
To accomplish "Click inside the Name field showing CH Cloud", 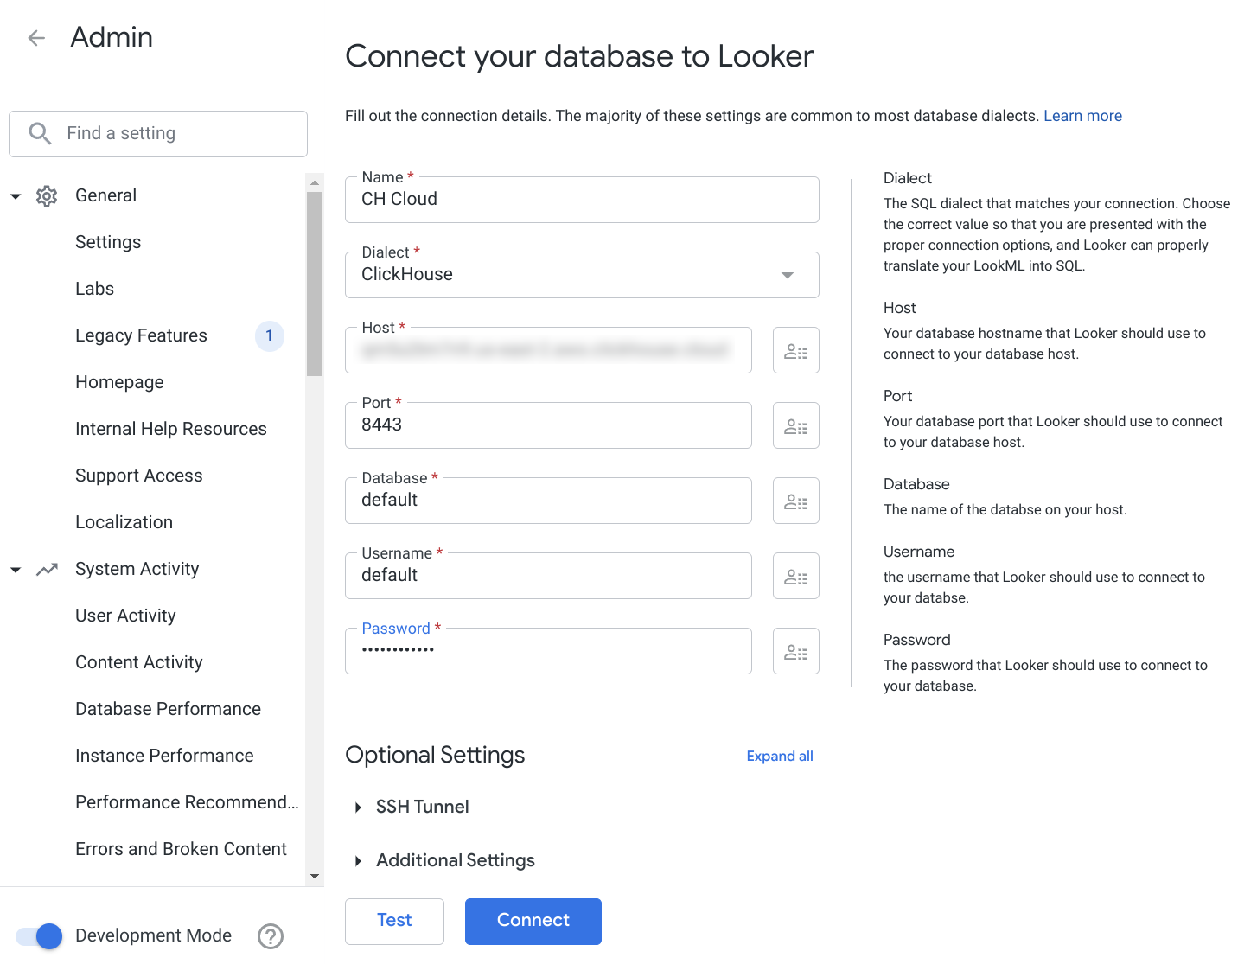I will point(581,199).
